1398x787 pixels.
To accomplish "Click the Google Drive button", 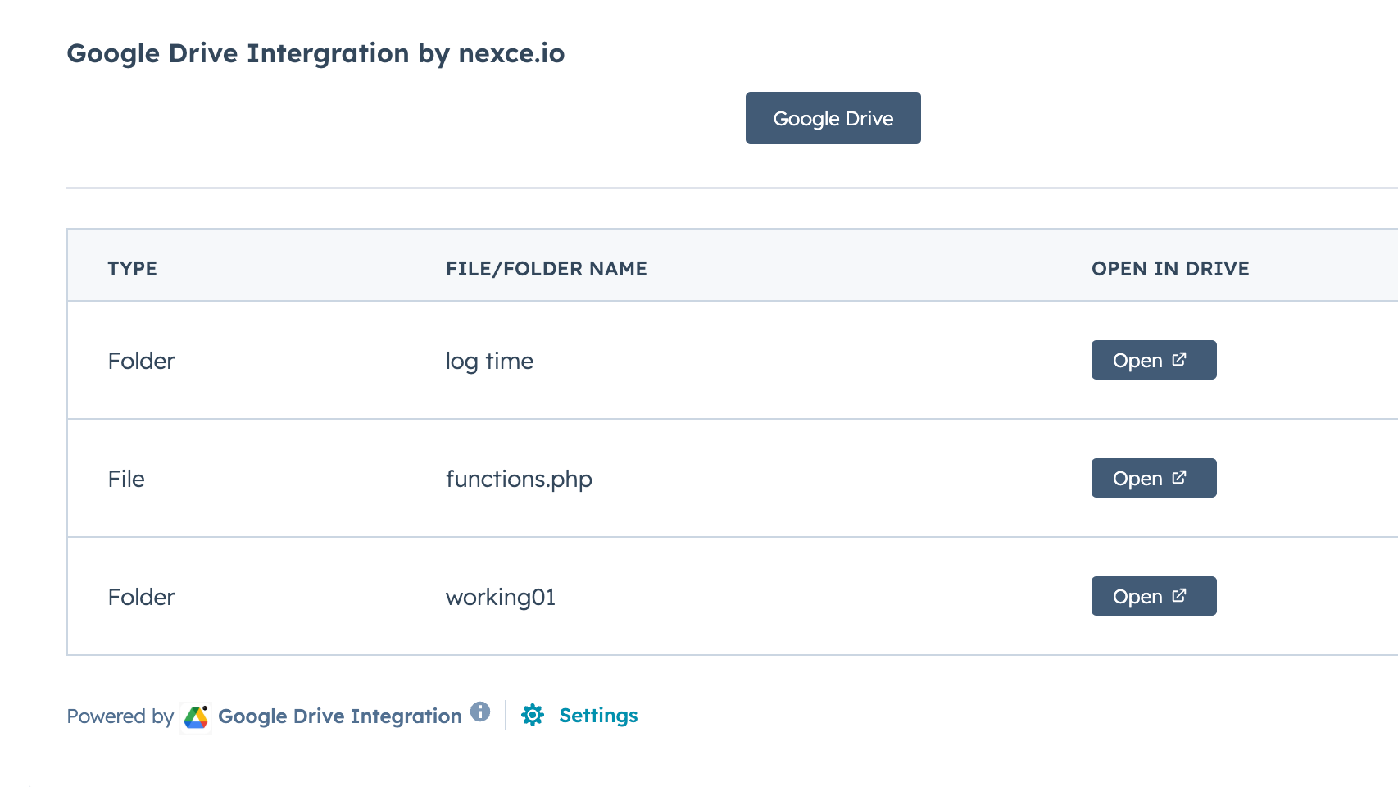I will click(x=833, y=118).
